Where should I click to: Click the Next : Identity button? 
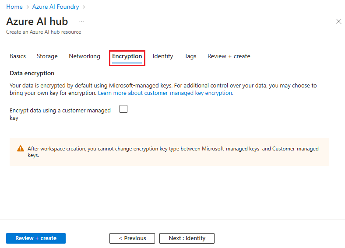[x=187, y=238]
